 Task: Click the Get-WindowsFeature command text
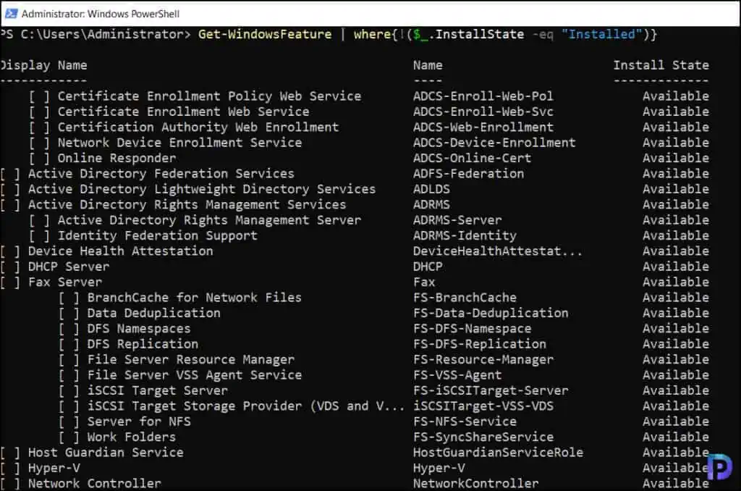(265, 34)
